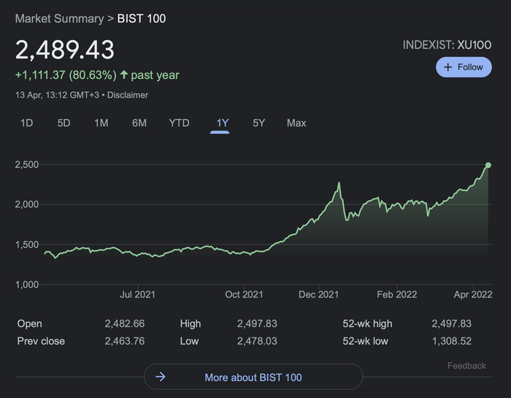
Task: Click the 52-wk high value 2,497.83
Action: tap(451, 324)
